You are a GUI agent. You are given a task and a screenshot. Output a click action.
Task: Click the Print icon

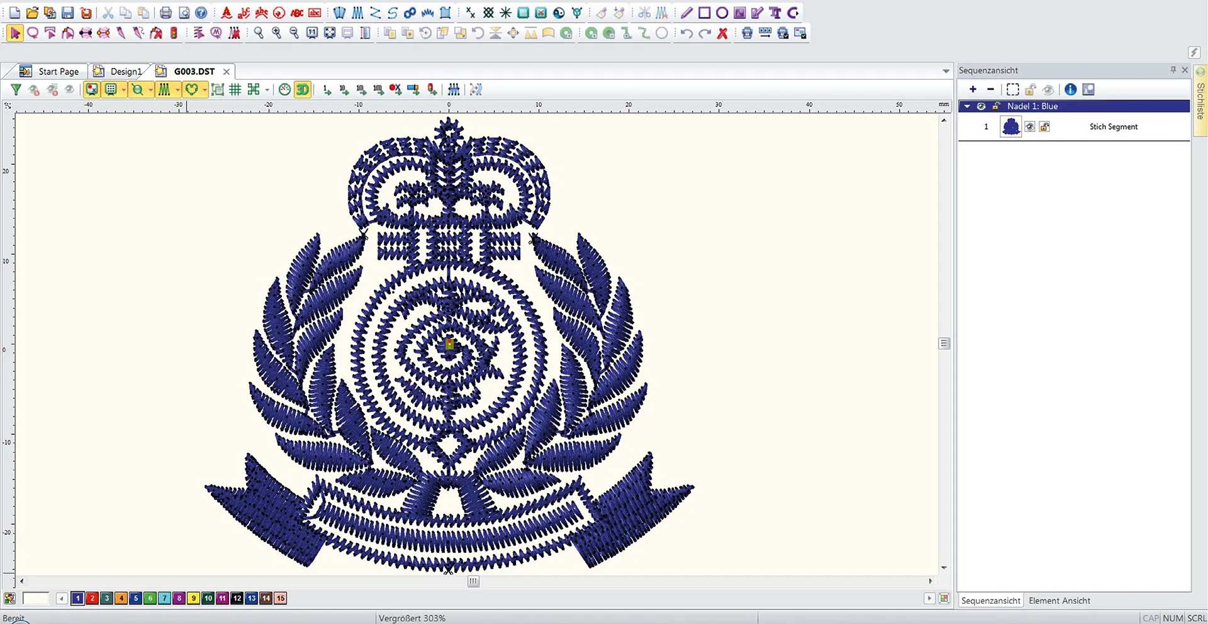165,13
